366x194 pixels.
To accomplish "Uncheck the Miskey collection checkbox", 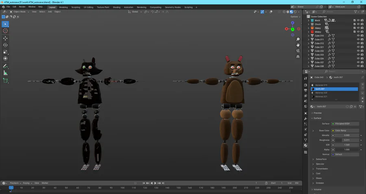I will pos(354,32).
